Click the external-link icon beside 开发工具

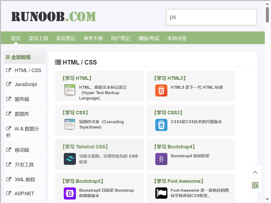coord(8,165)
